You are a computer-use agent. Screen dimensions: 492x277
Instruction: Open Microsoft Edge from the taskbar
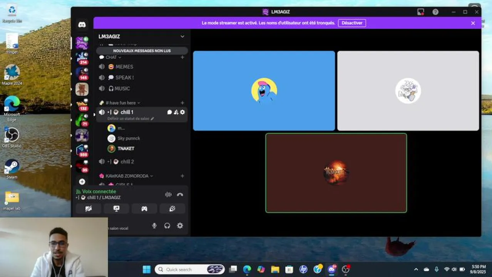pos(247,269)
